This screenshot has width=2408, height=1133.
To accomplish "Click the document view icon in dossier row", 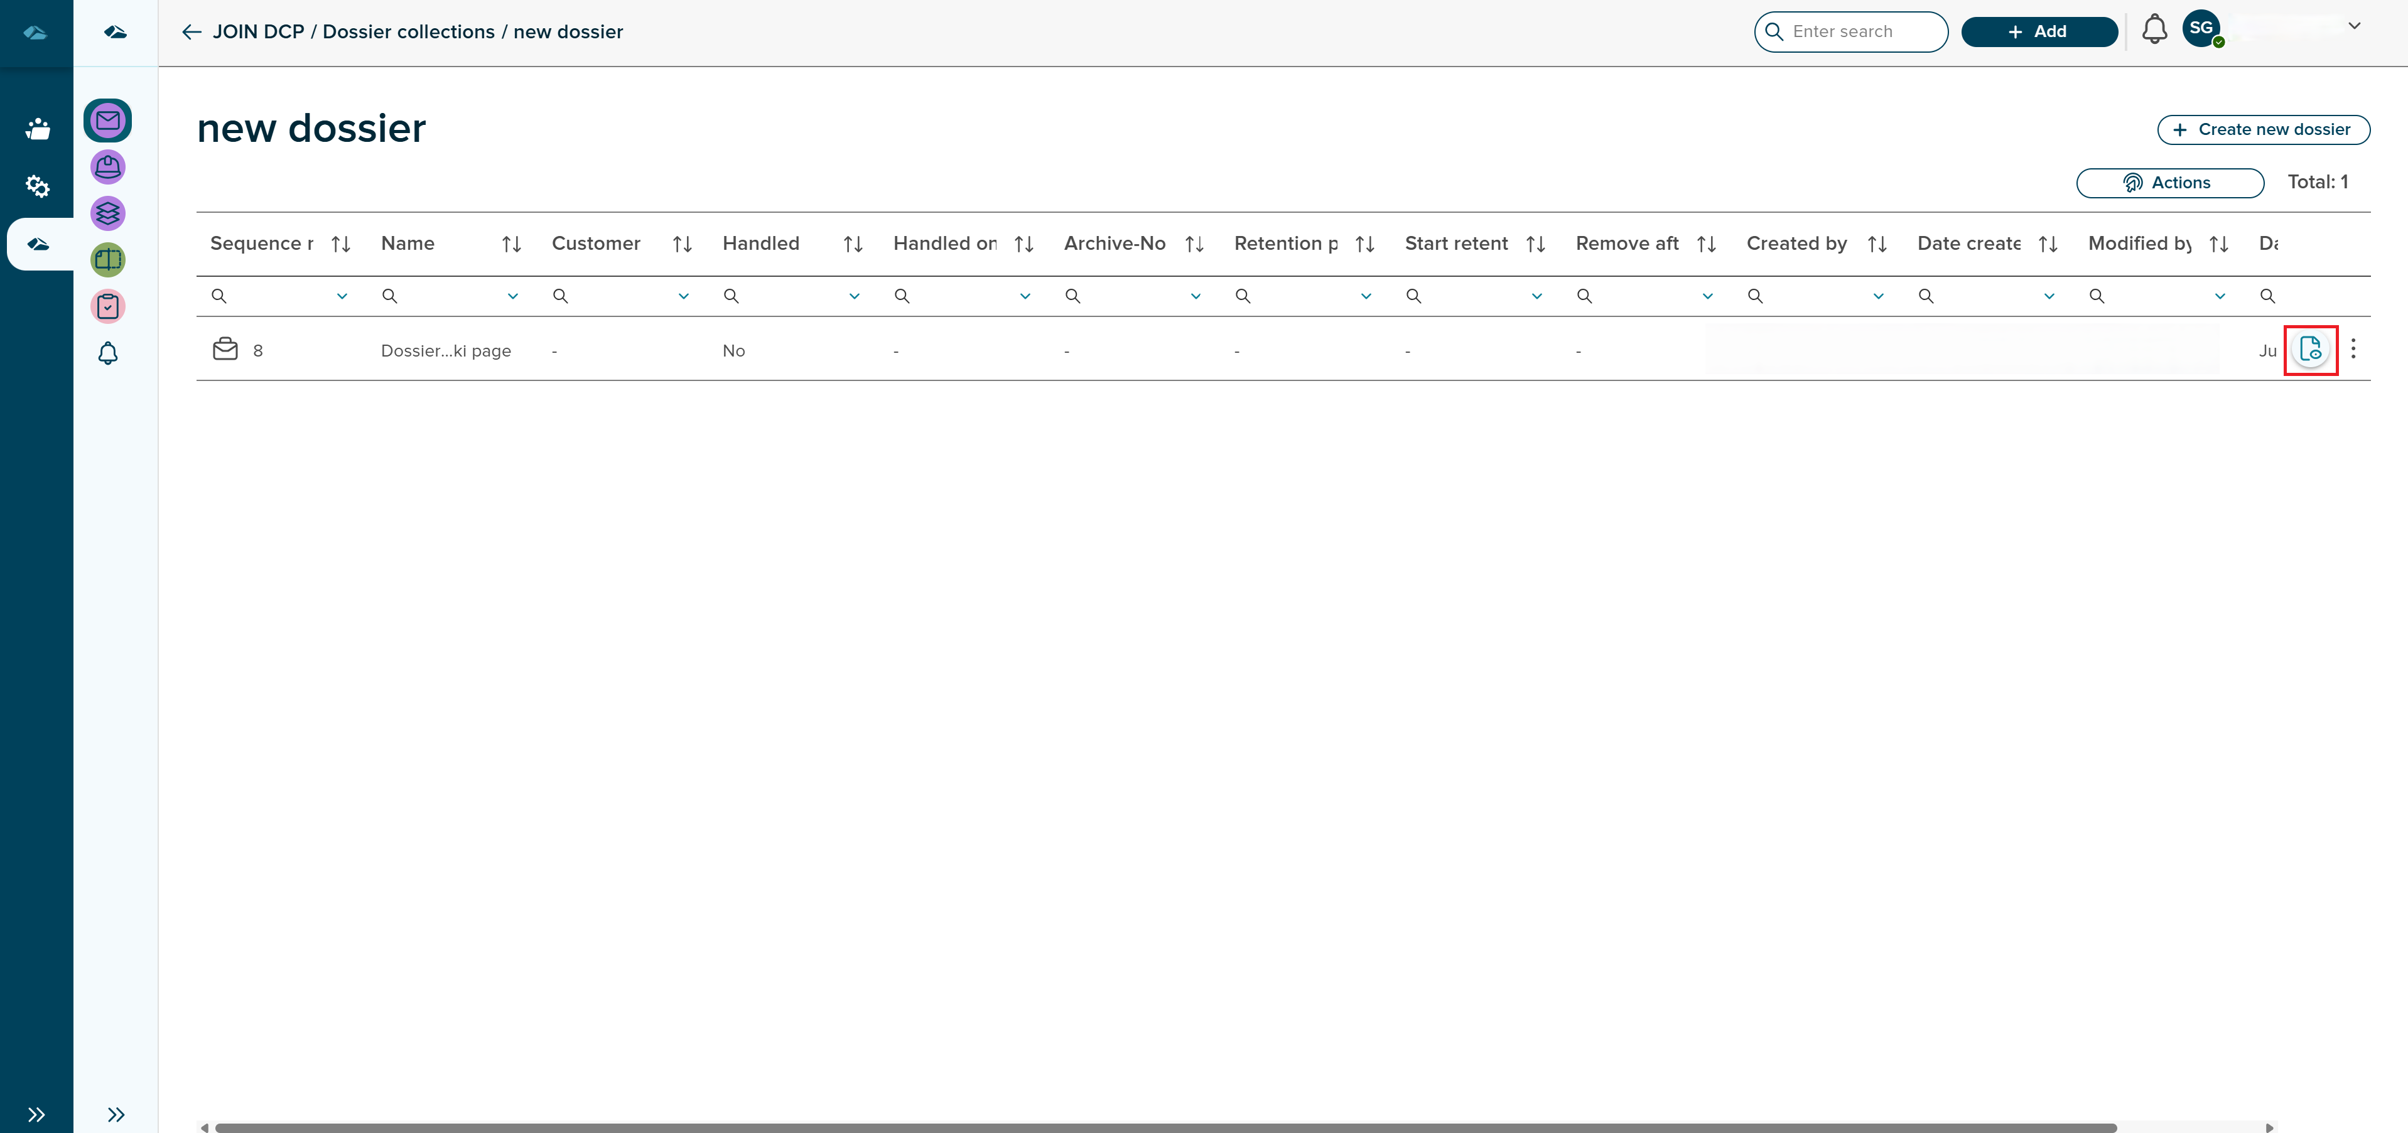I will (2310, 350).
